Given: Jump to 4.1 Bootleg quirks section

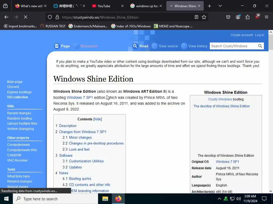Looking at the screenshot, I should 80,179.
